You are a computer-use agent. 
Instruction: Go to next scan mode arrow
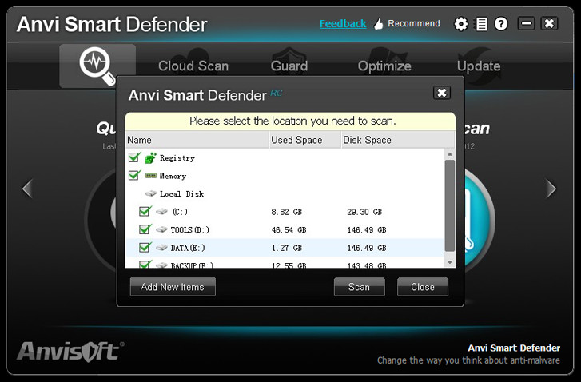551,189
